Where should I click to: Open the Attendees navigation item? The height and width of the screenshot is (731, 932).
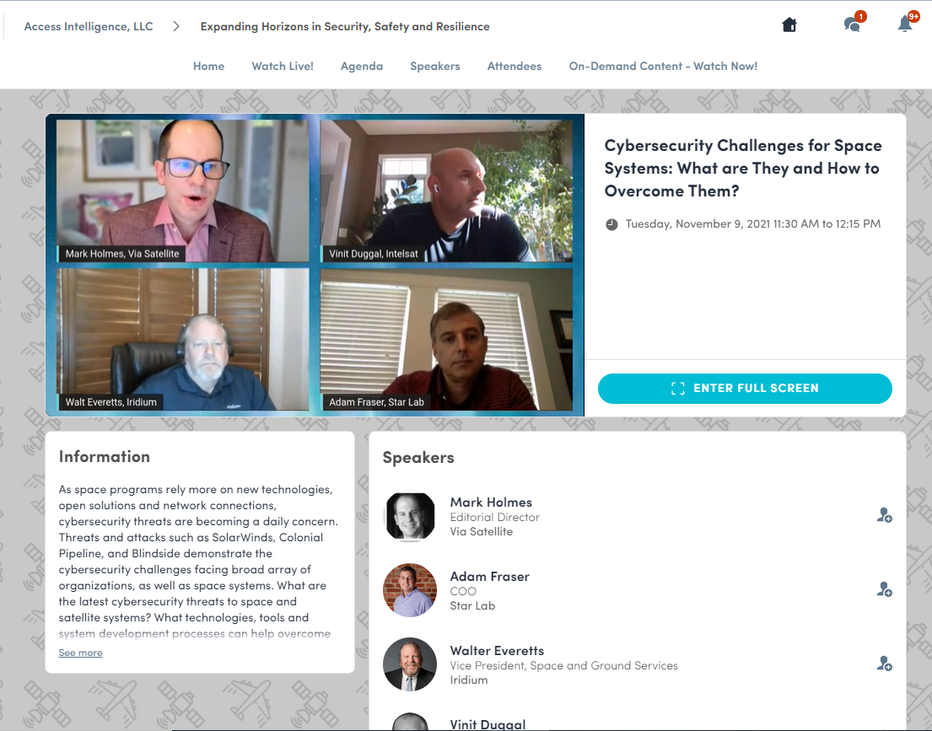[x=514, y=66]
